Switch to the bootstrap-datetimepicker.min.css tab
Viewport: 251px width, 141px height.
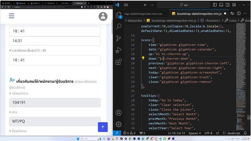point(143,14)
